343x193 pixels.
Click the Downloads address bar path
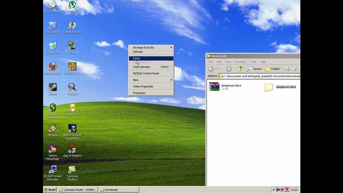point(260,76)
